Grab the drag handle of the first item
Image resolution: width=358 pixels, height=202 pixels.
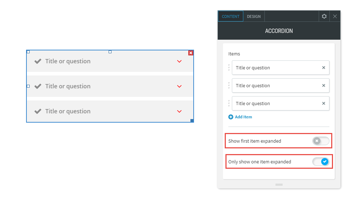tap(229, 68)
